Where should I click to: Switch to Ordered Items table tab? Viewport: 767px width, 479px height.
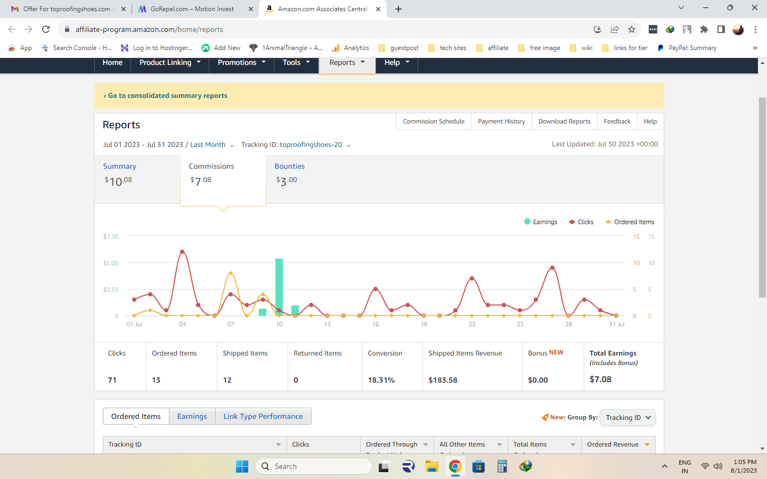click(136, 416)
